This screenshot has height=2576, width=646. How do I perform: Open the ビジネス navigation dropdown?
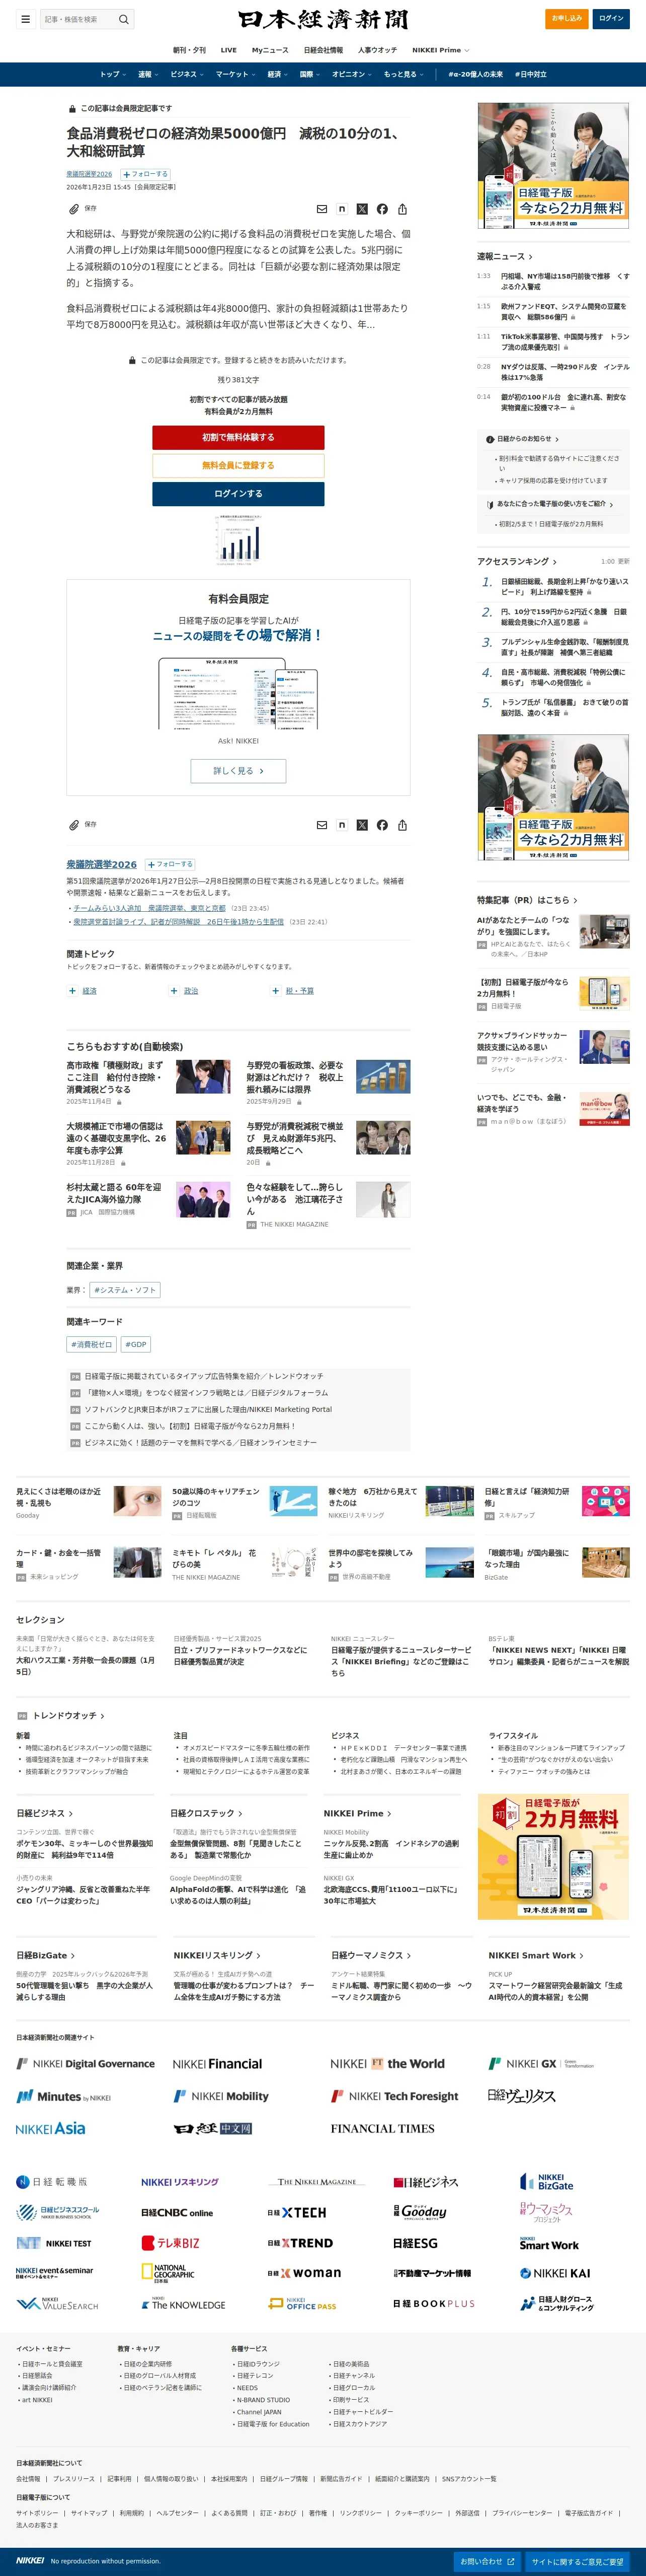(x=187, y=74)
